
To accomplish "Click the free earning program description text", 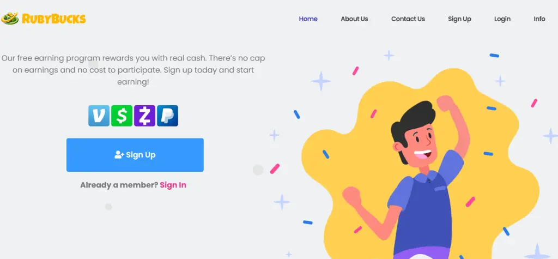I will pyautogui.click(x=133, y=70).
